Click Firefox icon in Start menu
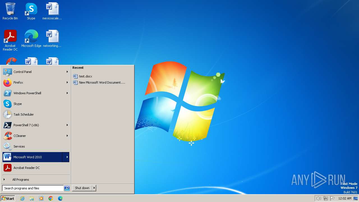 [8, 82]
